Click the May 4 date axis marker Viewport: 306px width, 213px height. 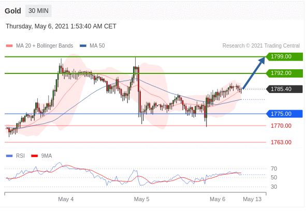pyautogui.click(x=66, y=199)
